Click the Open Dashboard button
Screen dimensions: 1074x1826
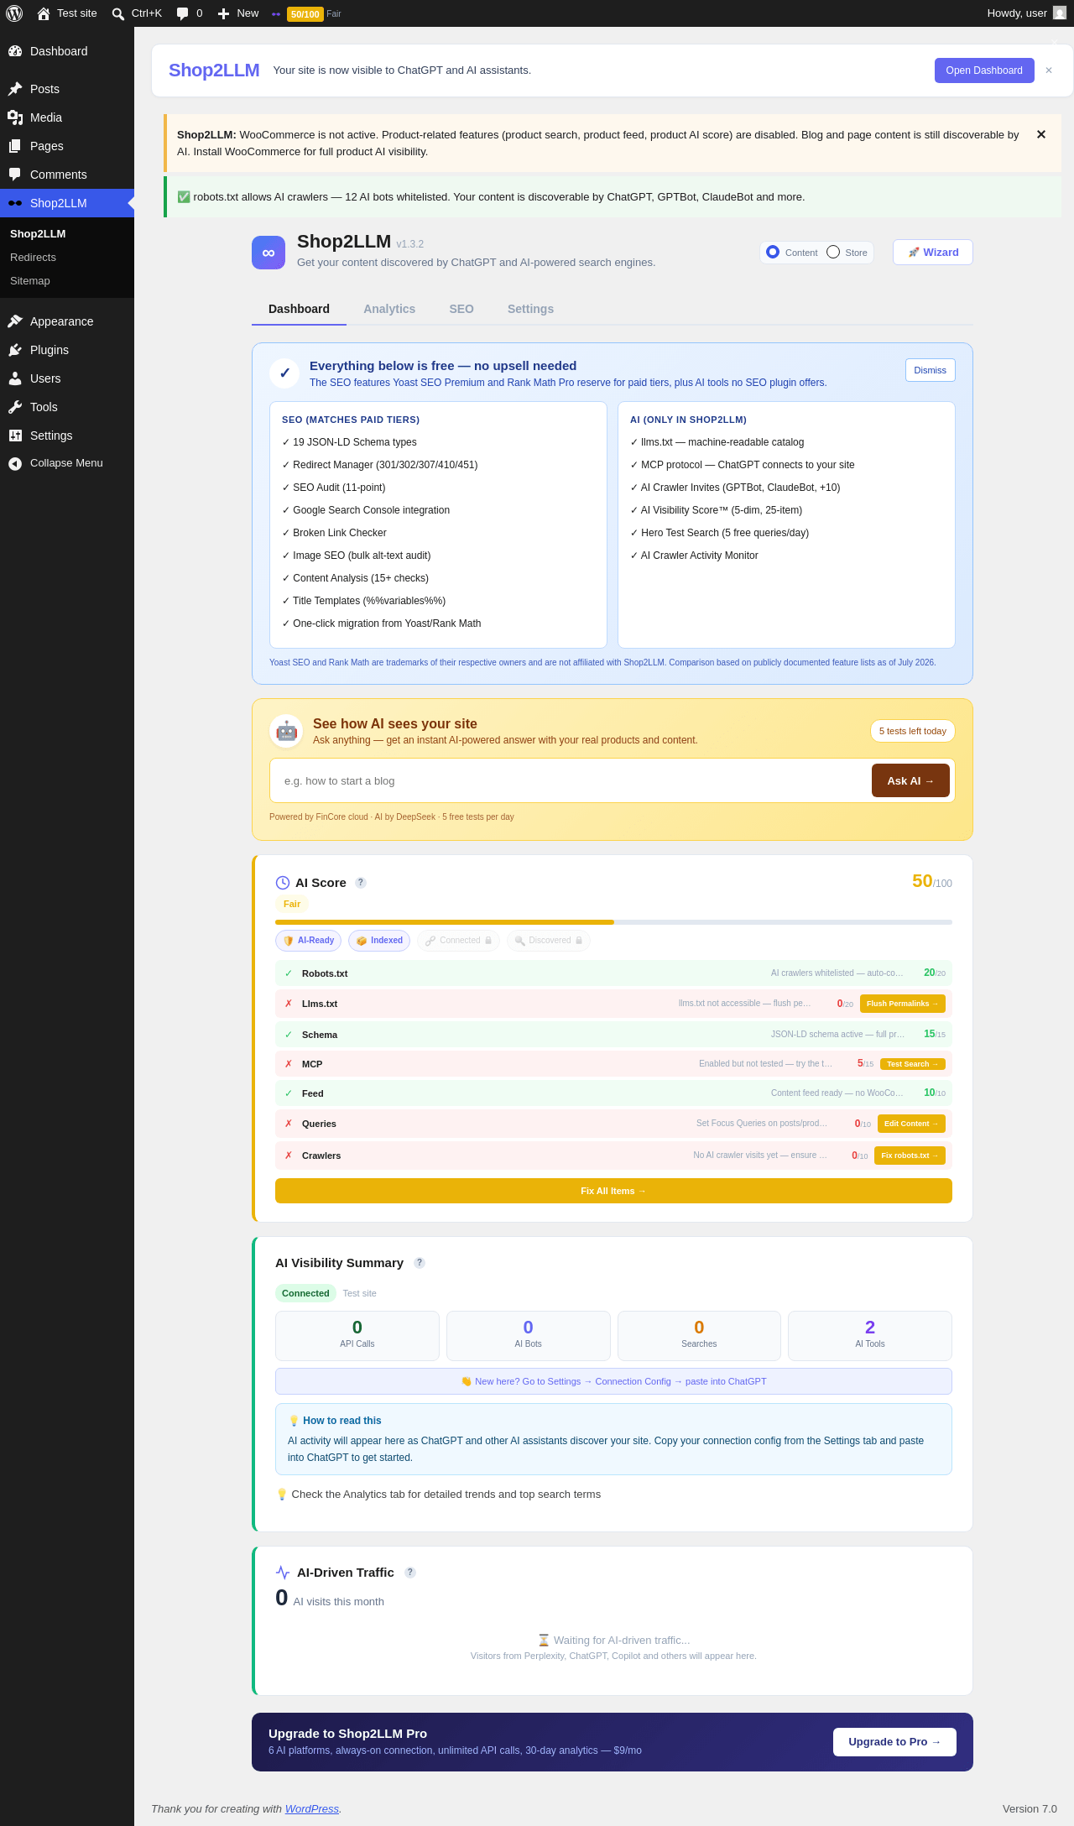coord(984,70)
